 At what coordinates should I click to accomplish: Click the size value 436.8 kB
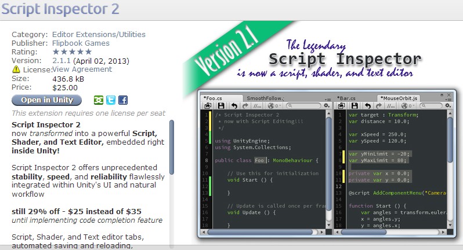click(x=68, y=79)
